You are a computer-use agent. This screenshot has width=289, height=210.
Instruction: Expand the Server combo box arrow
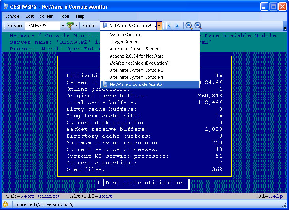coord(62,26)
